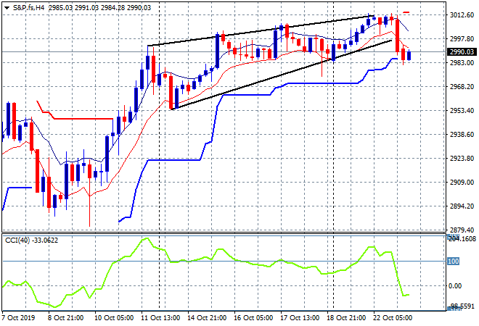Click the OHLC values 2985.03 2991.03 2984.28 2990.03
479x326 pixels.
pyautogui.click(x=99, y=8)
